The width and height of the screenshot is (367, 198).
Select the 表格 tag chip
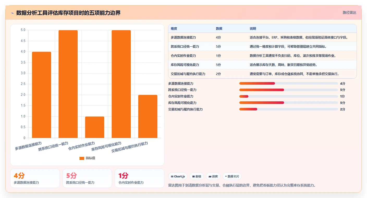point(197,176)
